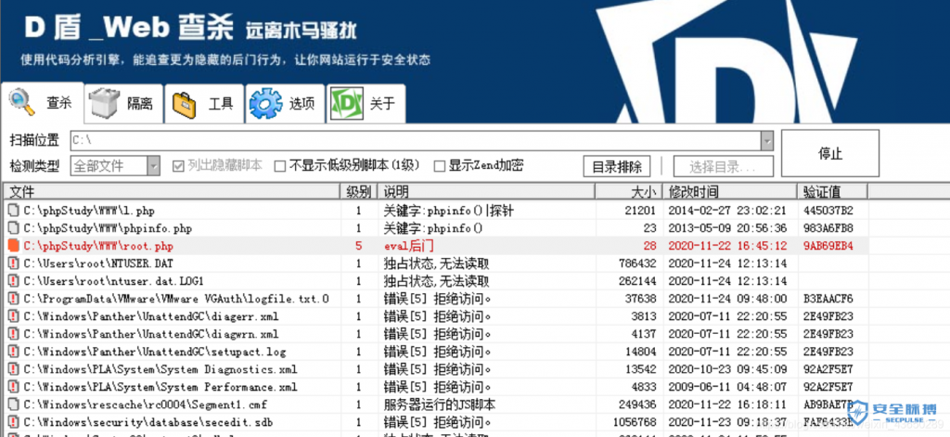The height and width of the screenshot is (437, 950).
Task: Click file icon beside phpinfo.php row
Action: point(13,228)
